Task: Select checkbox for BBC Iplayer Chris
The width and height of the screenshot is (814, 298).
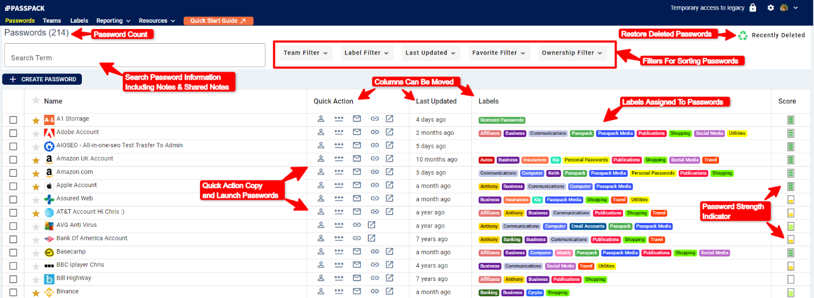Action: point(14,266)
